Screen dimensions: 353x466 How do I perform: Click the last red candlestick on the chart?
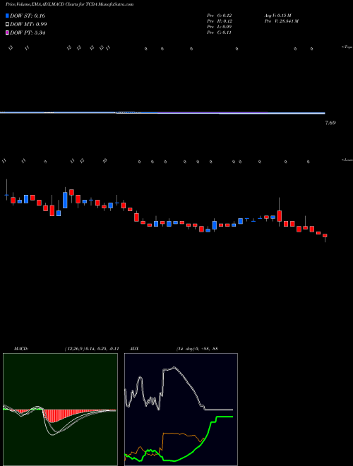325,235
